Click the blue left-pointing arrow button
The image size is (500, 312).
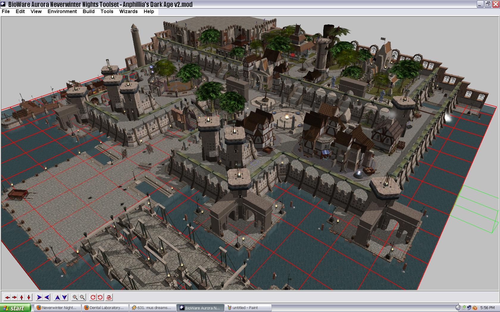pos(47,297)
